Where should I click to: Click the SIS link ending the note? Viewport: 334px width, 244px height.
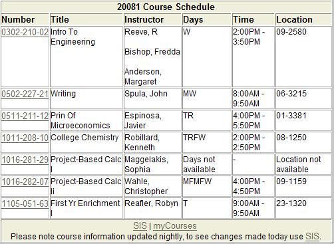pos(312,237)
